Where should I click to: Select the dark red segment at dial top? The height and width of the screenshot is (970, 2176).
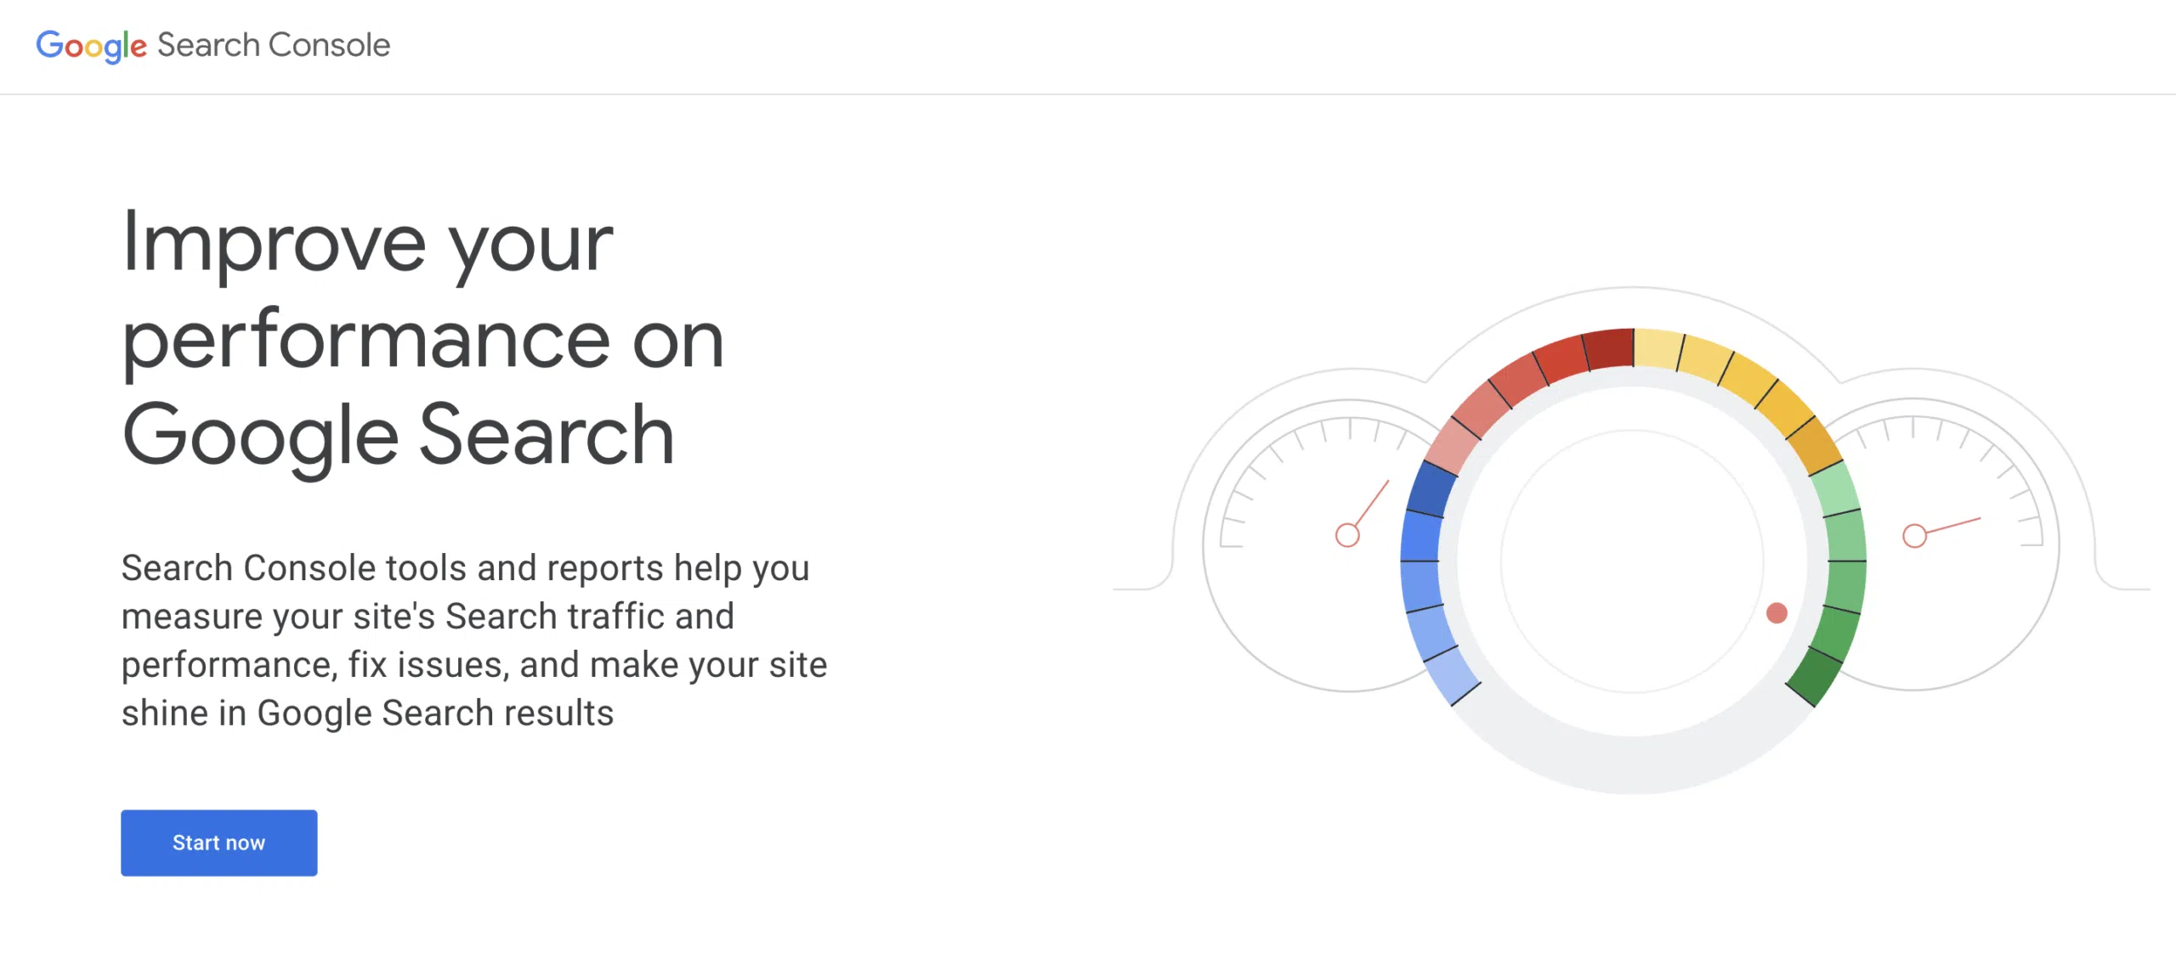[1609, 348]
